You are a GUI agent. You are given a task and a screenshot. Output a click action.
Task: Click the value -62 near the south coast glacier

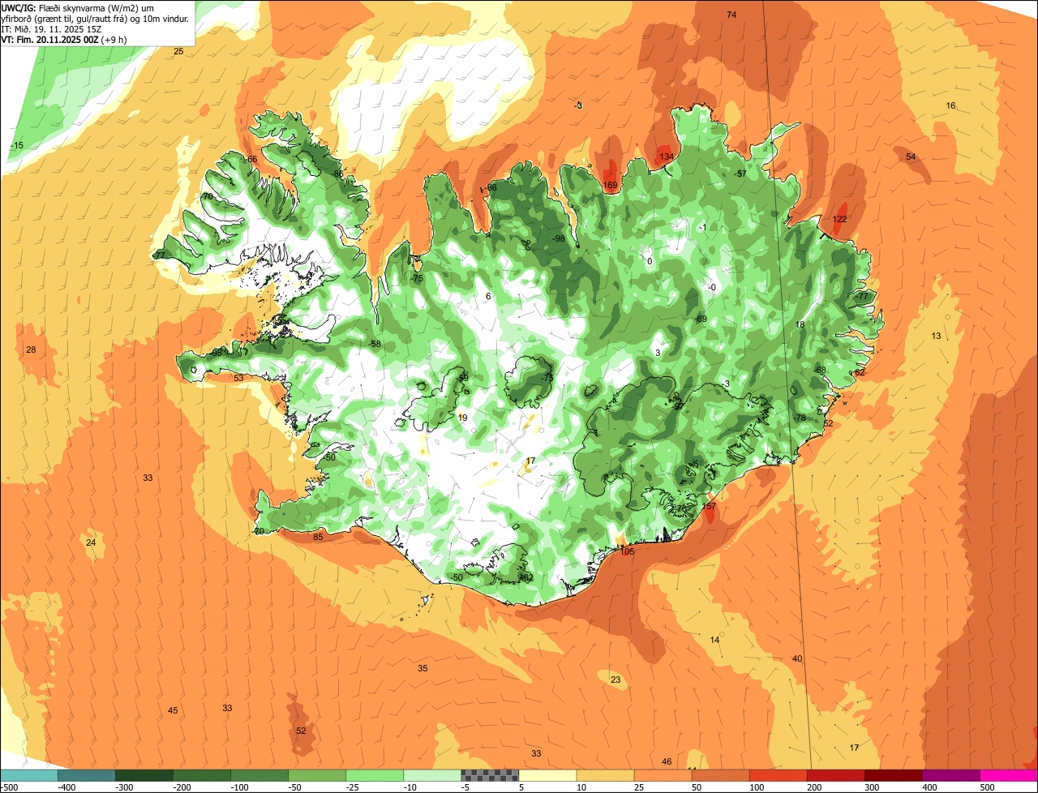525,577
